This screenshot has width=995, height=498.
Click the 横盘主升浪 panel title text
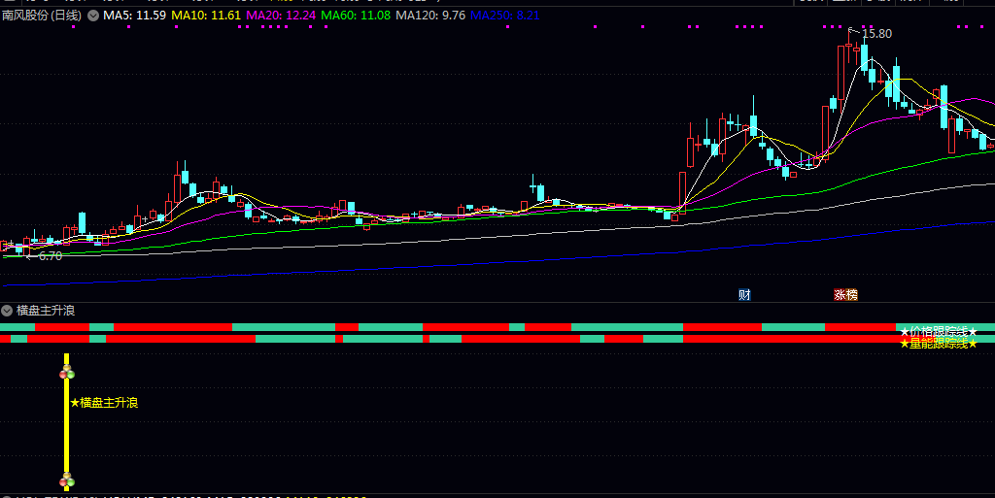46,311
